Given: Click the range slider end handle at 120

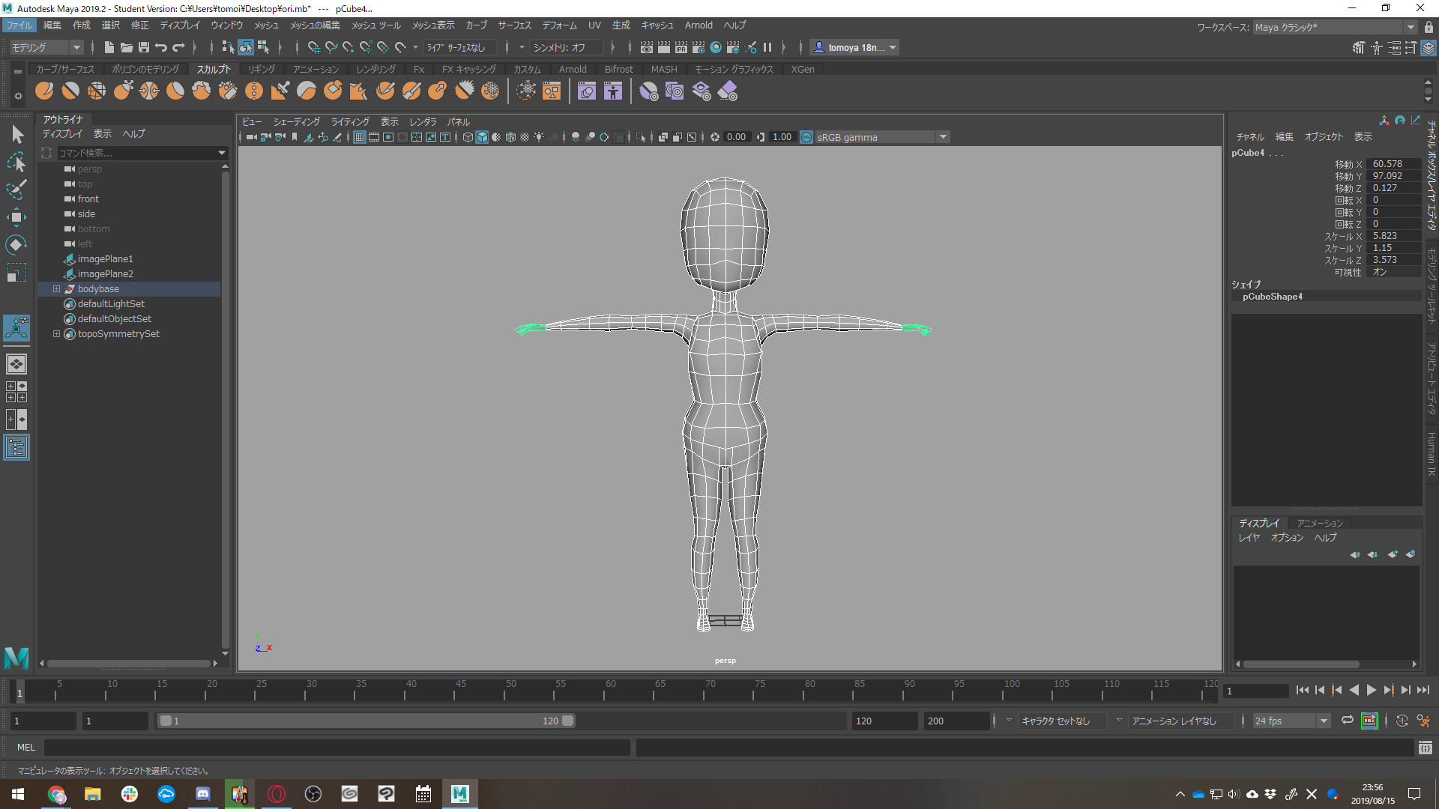Looking at the screenshot, I should (x=568, y=721).
